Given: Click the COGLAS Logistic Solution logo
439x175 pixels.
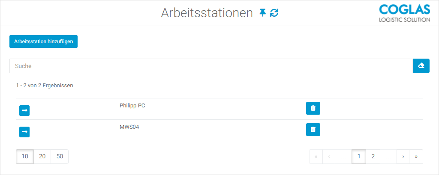Looking at the screenshot, I should pos(405,13).
